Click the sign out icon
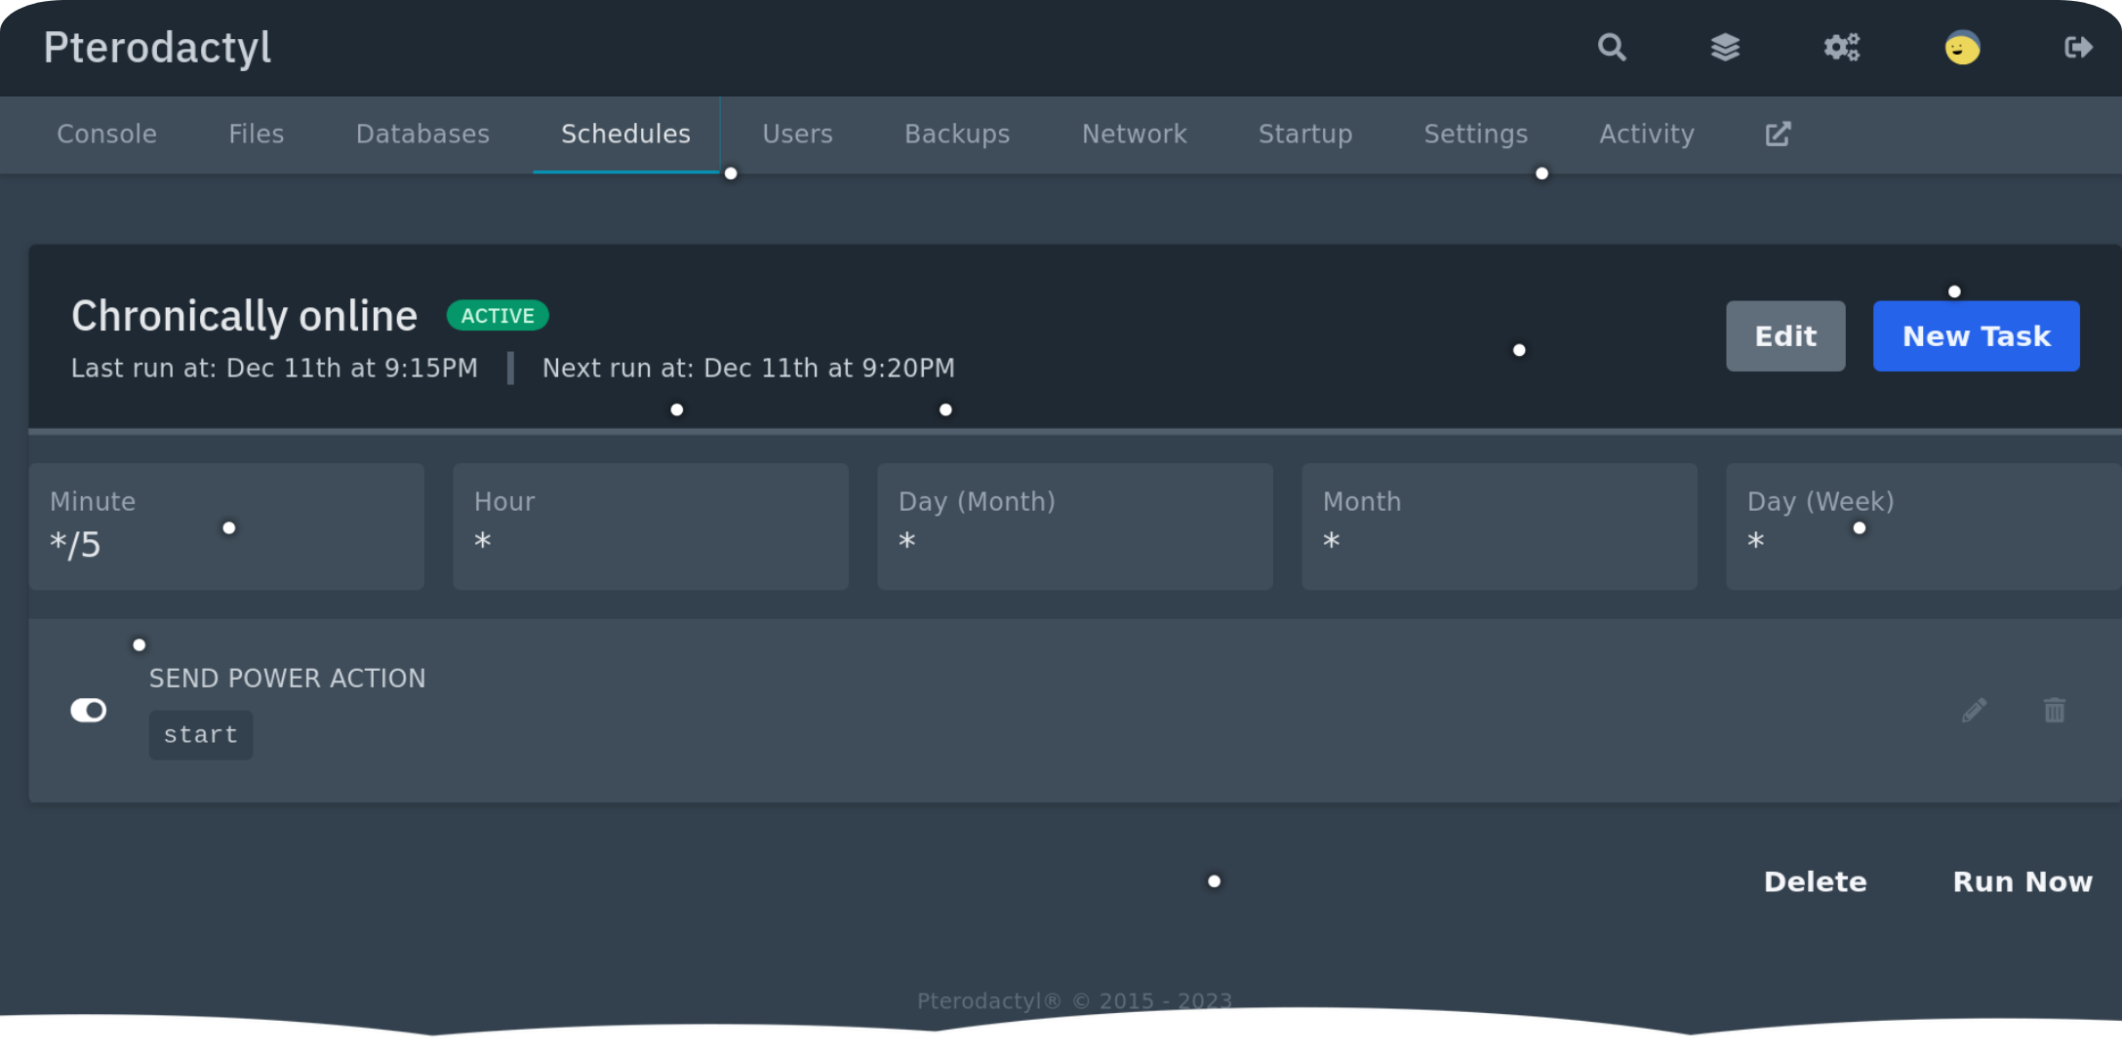Screen dimensions: 2122x1053 (x=2078, y=47)
